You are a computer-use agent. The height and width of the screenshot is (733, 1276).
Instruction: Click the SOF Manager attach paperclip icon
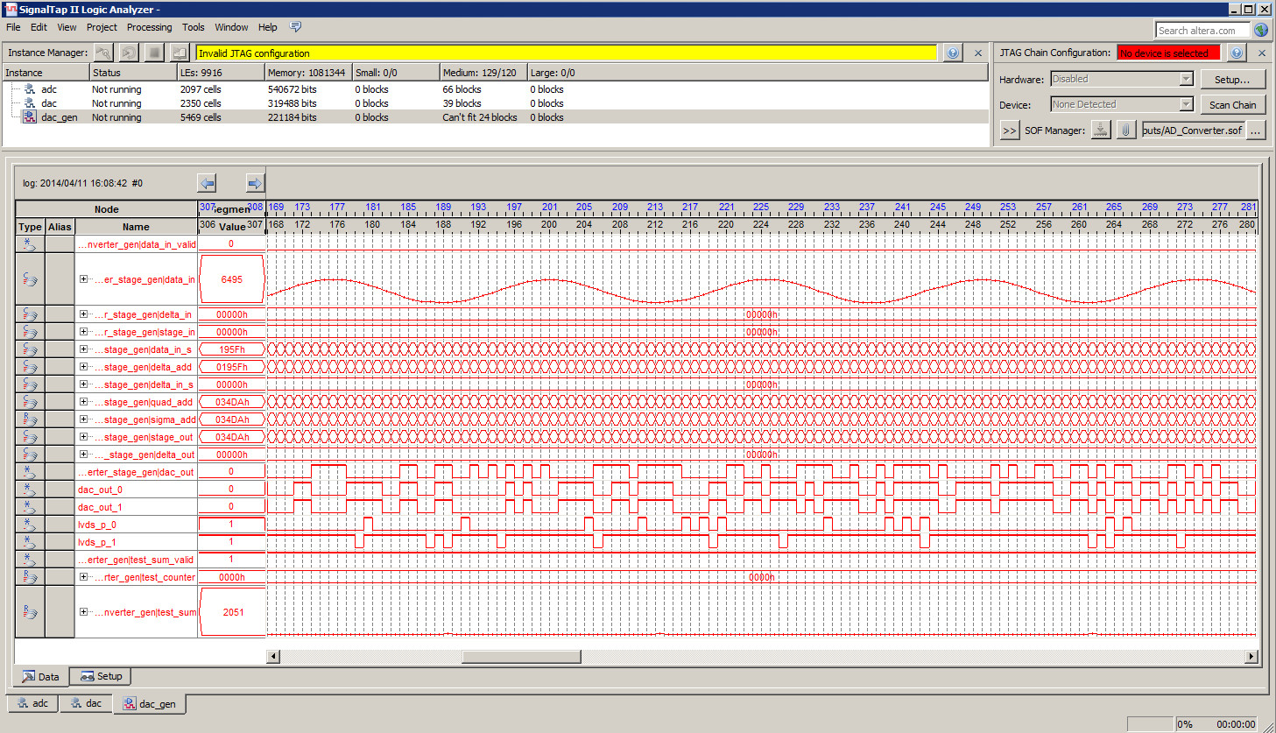point(1126,130)
